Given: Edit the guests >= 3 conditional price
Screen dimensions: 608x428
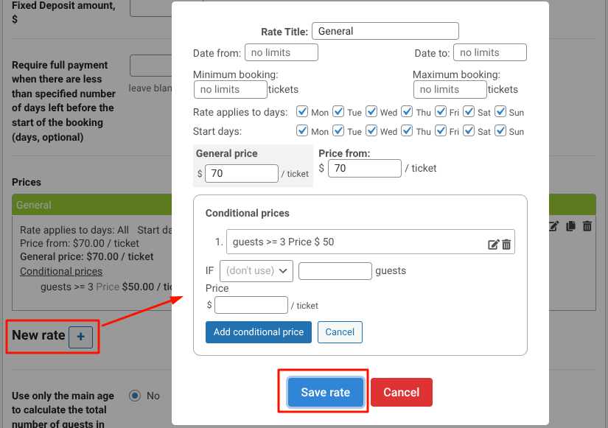Looking at the screenshot, I should pyautogui.click(x=494, y=245).
